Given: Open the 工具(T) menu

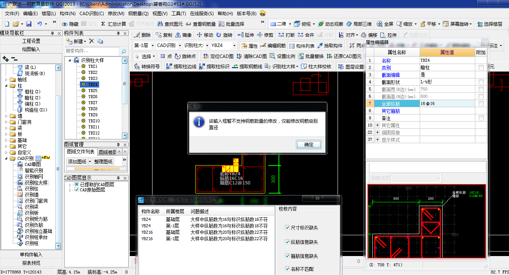Looking at the screenshot, I should coord(179,14).
